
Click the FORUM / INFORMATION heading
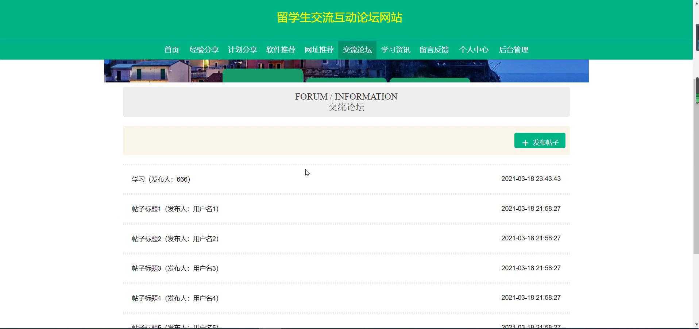346,97
